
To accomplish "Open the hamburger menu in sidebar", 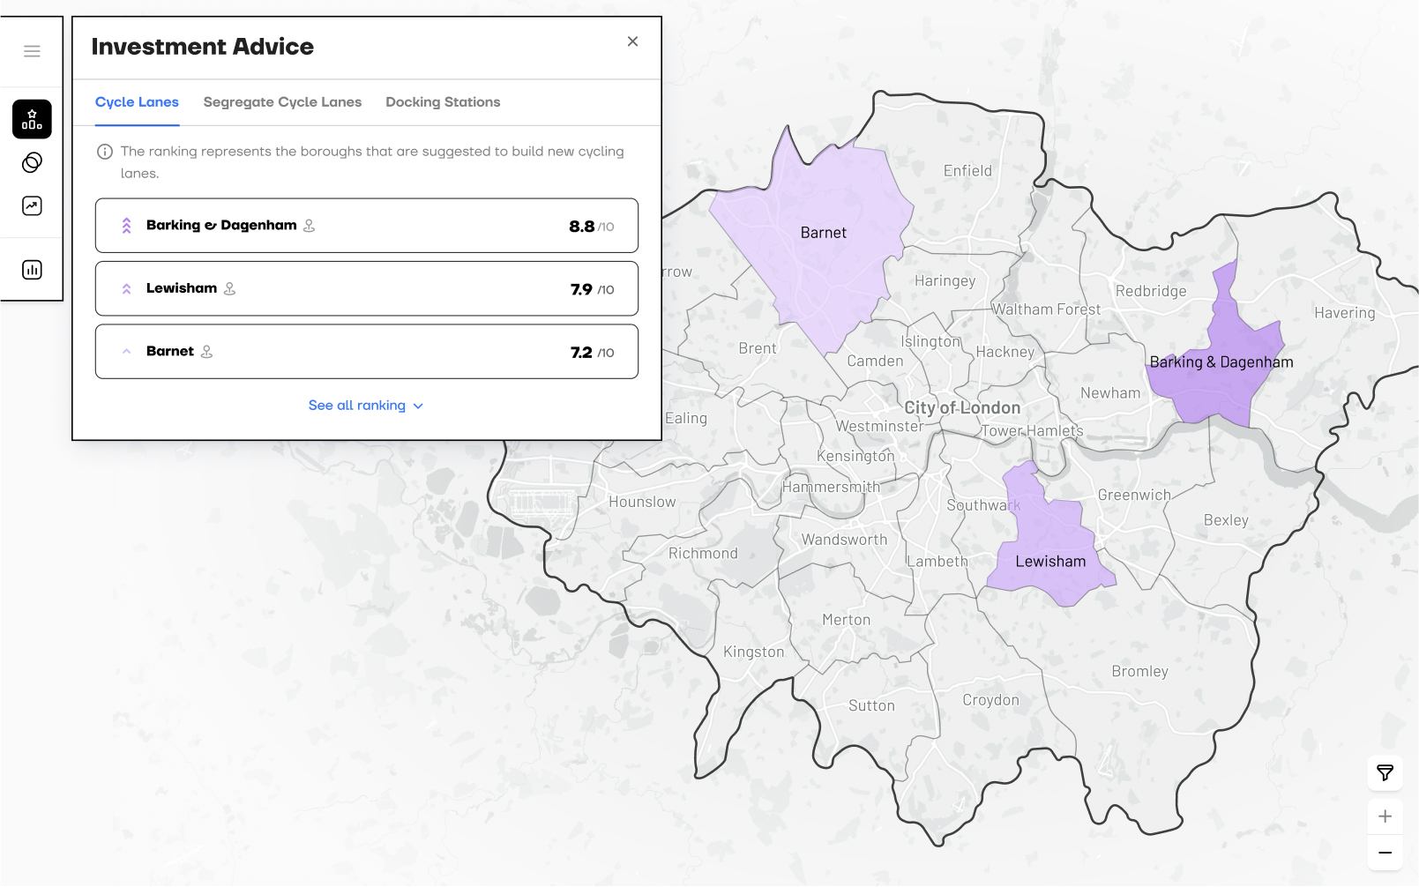I will [x=32, y=51].
